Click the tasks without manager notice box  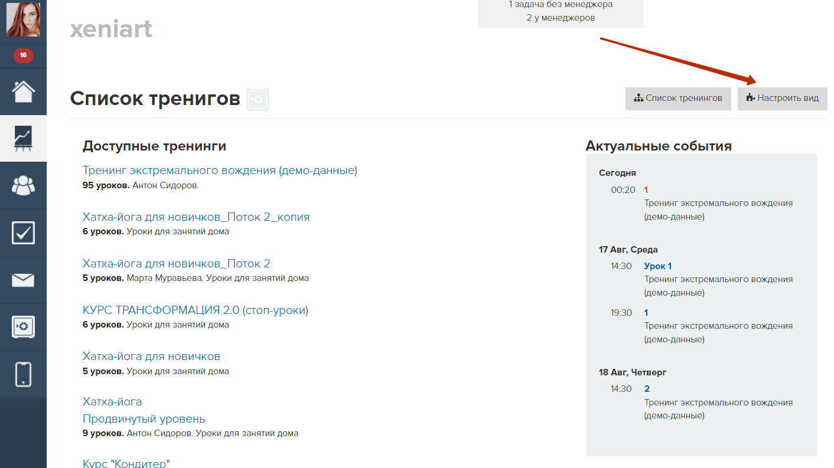click(x=560, y=12)
